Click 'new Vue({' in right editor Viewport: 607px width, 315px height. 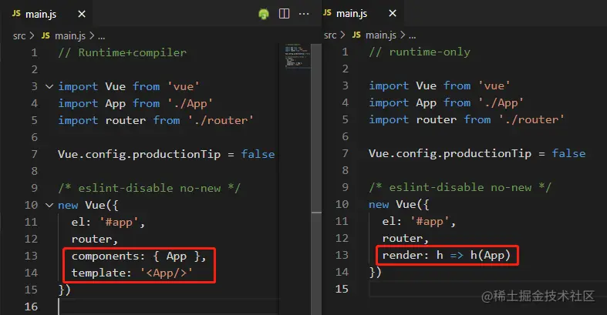point(399,204)
